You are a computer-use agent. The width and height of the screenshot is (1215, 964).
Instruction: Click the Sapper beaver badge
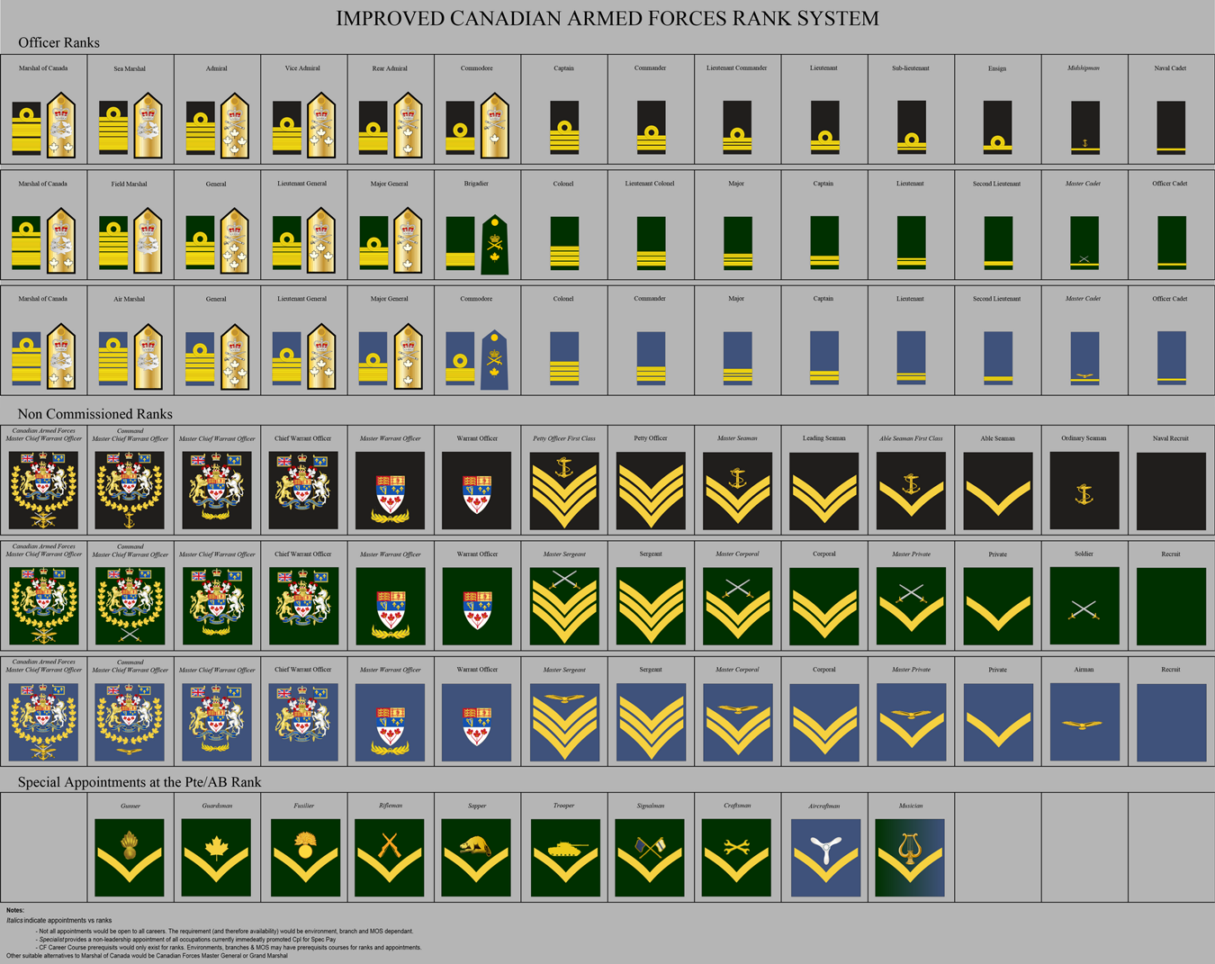(x=476, y=858)
